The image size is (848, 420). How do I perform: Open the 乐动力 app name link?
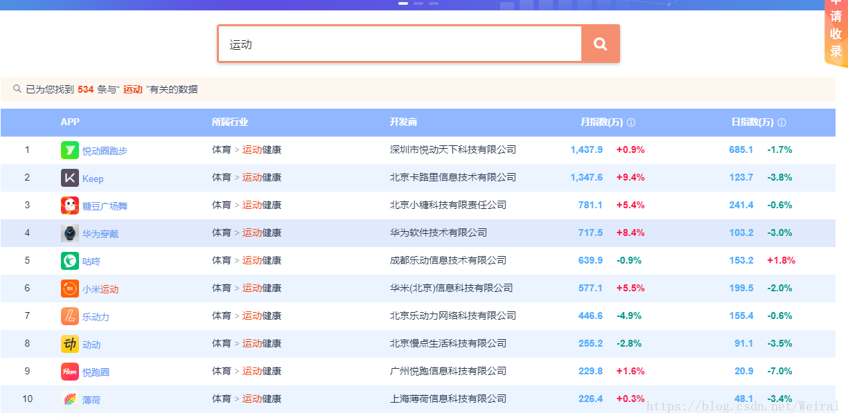(x=96, y=317)
